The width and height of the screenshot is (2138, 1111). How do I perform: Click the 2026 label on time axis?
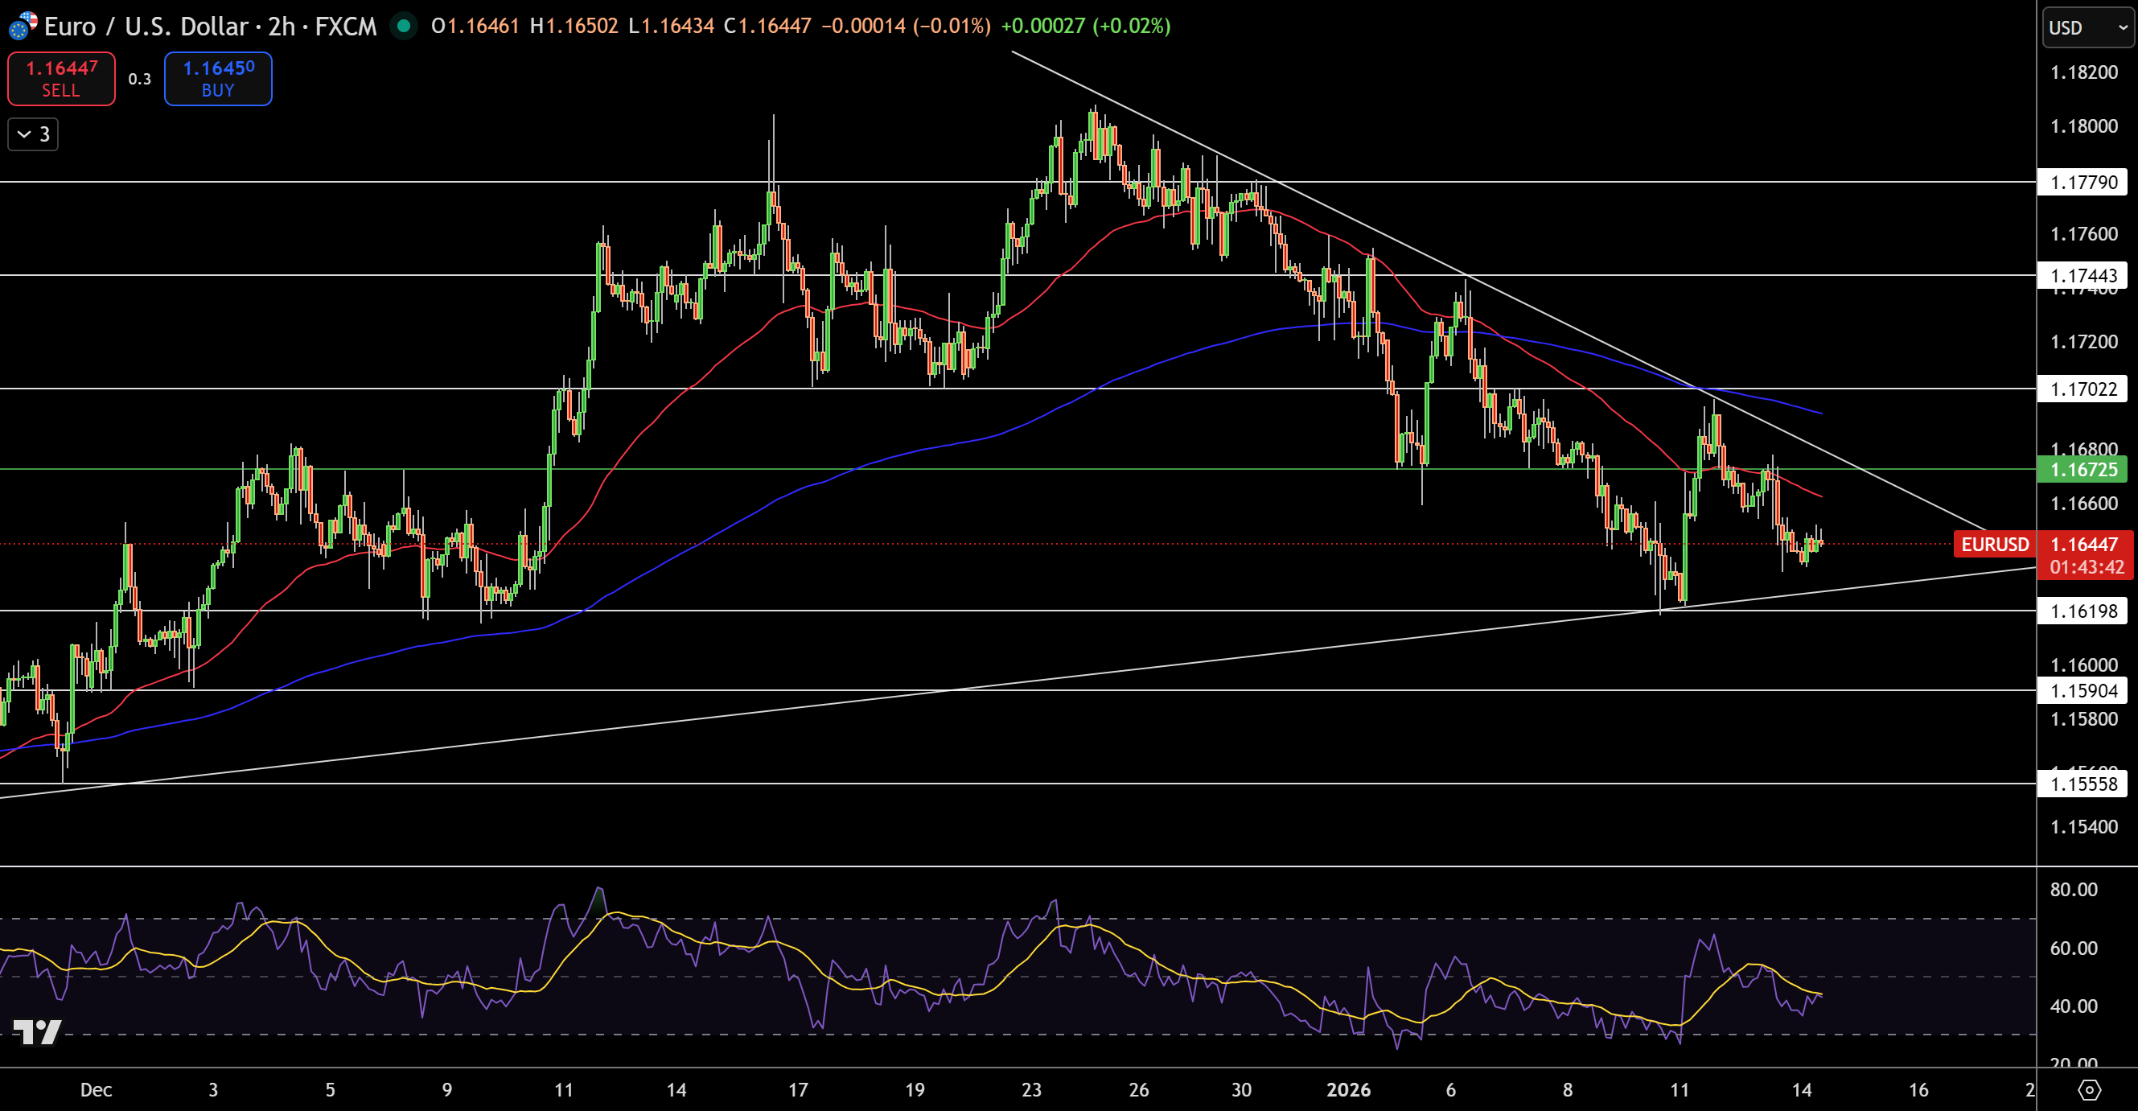point(1349,1089)
